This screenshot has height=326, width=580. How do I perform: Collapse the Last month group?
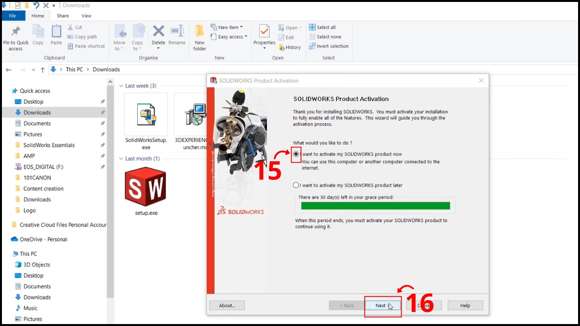click(121, 159)
